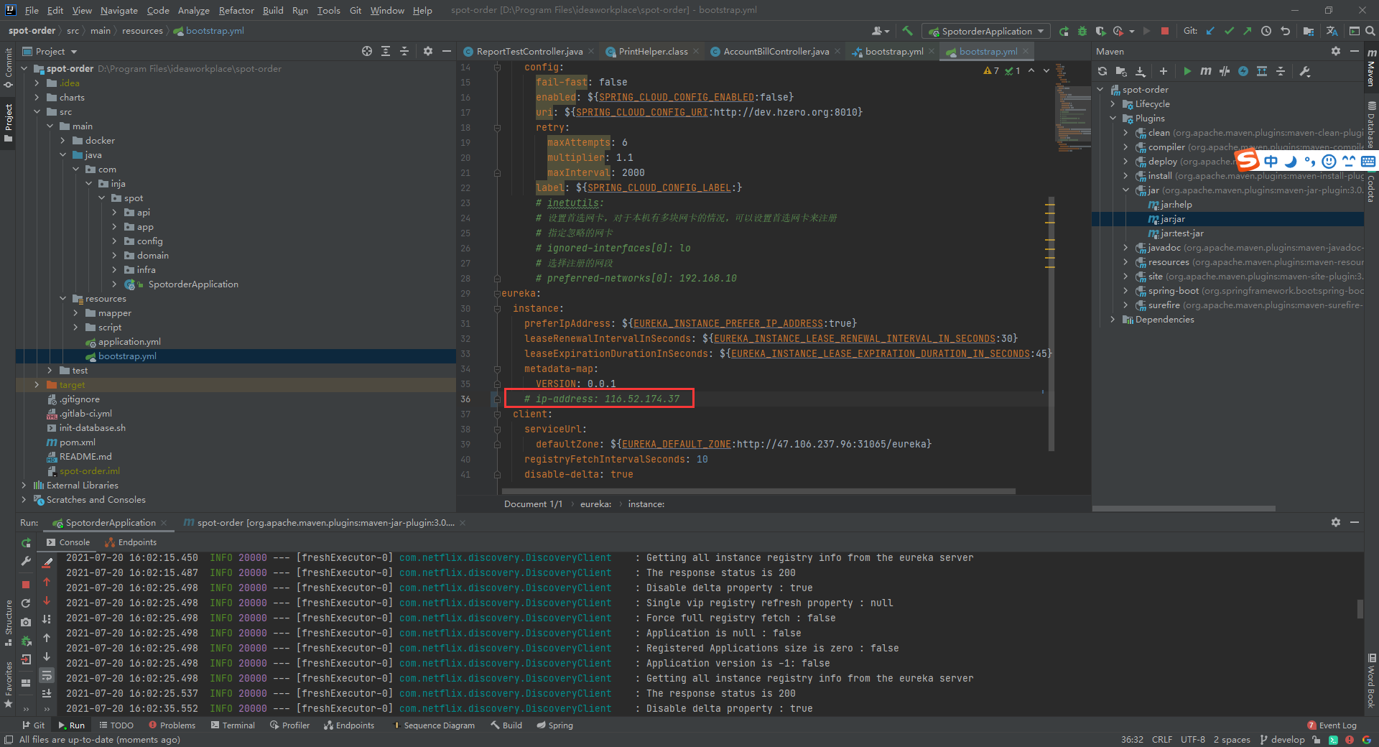Toggle Skip Tests Mode in the Maven toolbar
Viewport: 1379px width, 747px height.
(x=1243, y=71)
